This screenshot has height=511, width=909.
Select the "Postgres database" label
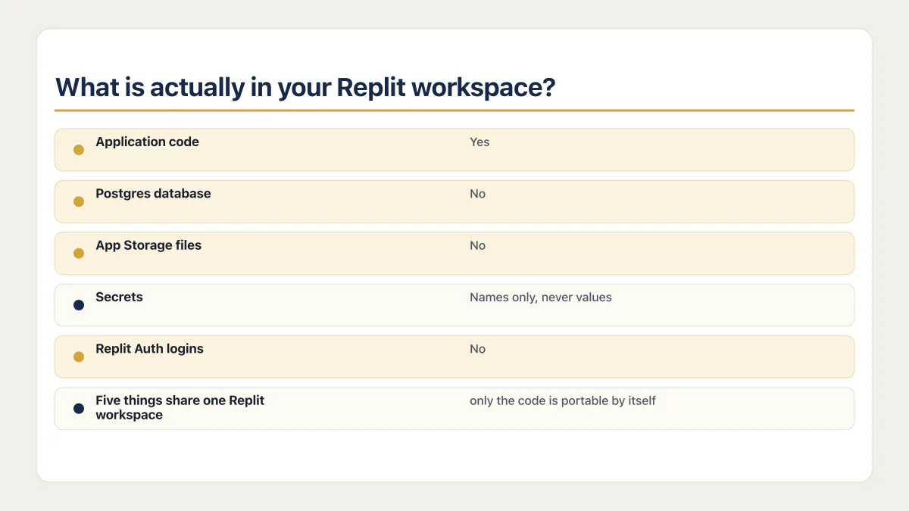[153, 194]
